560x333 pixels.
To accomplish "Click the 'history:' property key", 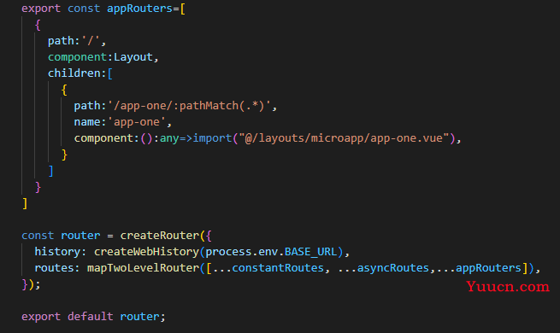I will [x=61, y=252].
